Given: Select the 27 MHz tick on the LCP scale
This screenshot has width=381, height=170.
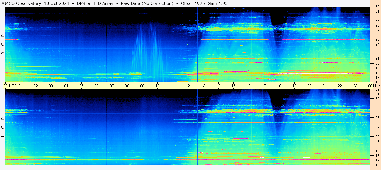Looking at the screenshot, I should point(377,113).
